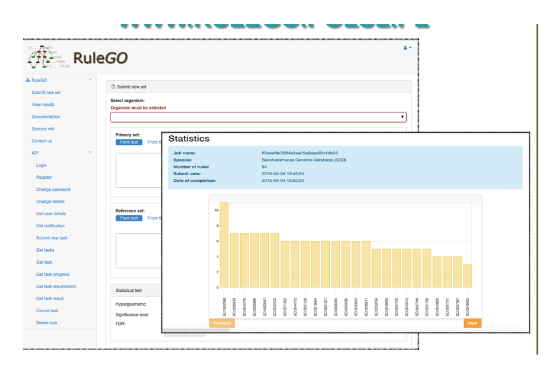Click the horizontal scrollbar below Statistics panel
Viewport: 555px width, 378px height.
coord(197,331)
